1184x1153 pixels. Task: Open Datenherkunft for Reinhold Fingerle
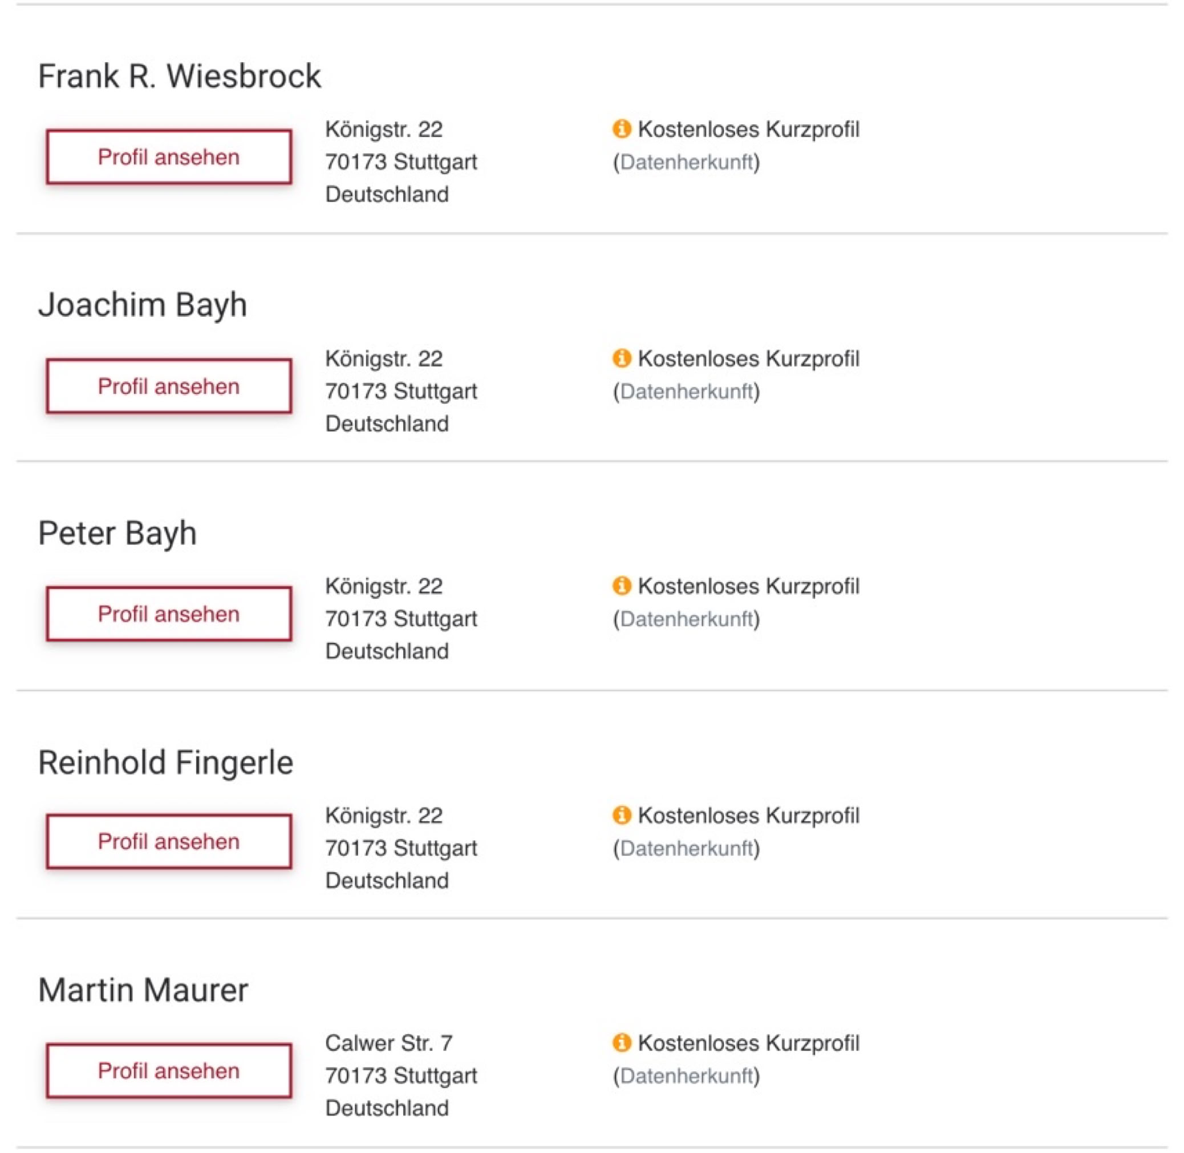[x=686, y=848]
